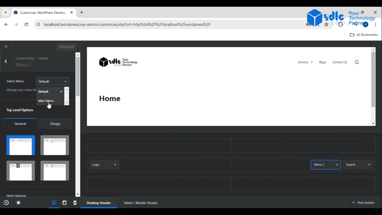
Task: Open Blogs link in preview navigation
Action: pyautogui.click(x=322, y=62)
